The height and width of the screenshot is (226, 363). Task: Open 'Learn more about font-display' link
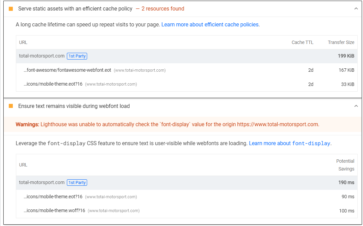[289, 143]
